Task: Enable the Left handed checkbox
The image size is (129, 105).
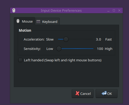Action: click(20, 60)
